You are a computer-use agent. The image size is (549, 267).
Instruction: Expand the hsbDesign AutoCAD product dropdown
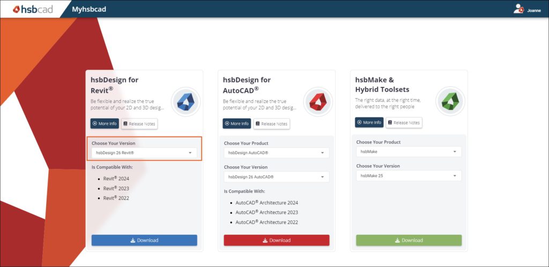click(x=277, y=153)
